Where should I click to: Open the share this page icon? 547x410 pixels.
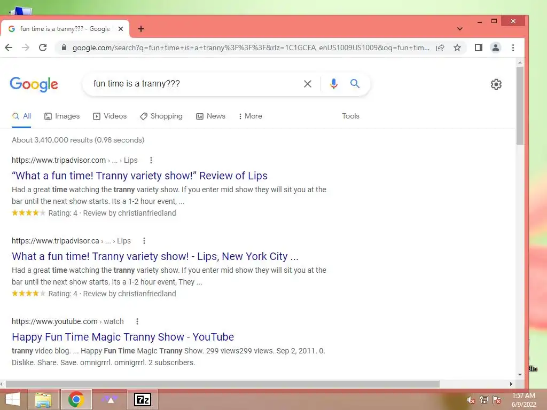click(x=440, y=48)
